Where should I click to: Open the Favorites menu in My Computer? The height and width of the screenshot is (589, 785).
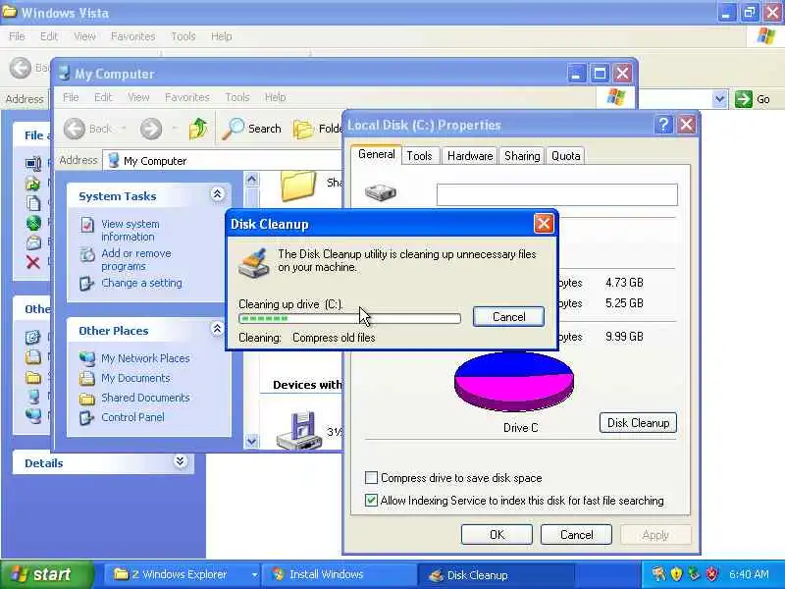187,97
